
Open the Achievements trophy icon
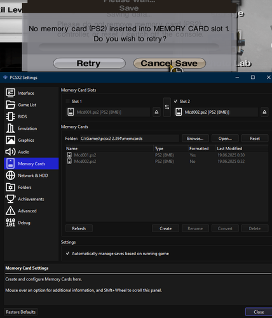click(10, 199)
